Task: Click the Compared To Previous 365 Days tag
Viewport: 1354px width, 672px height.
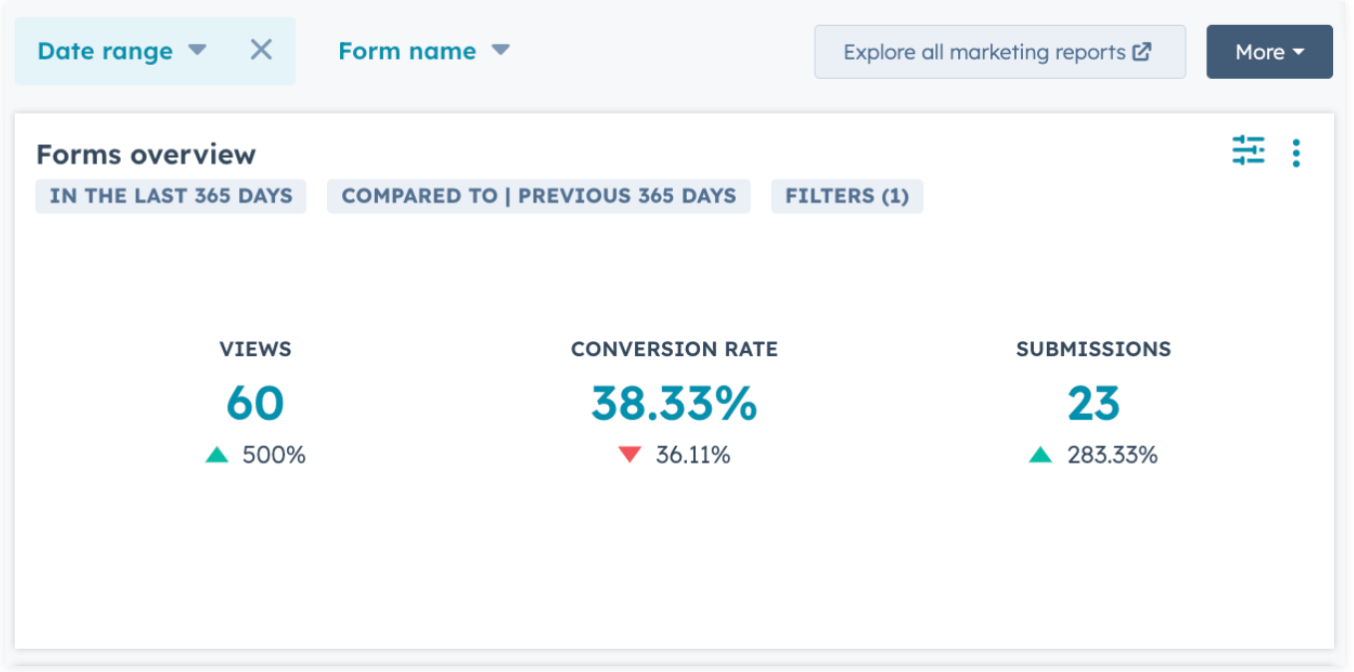Action: pos(538,195)
